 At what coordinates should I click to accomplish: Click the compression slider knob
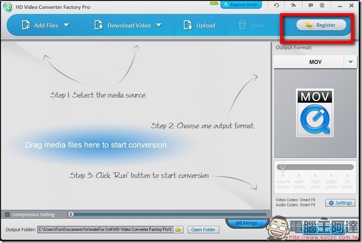point(71,214)
